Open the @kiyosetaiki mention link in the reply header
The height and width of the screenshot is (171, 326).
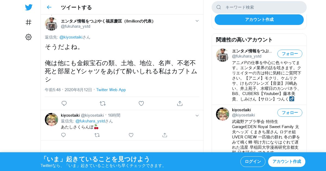(71, 37)
